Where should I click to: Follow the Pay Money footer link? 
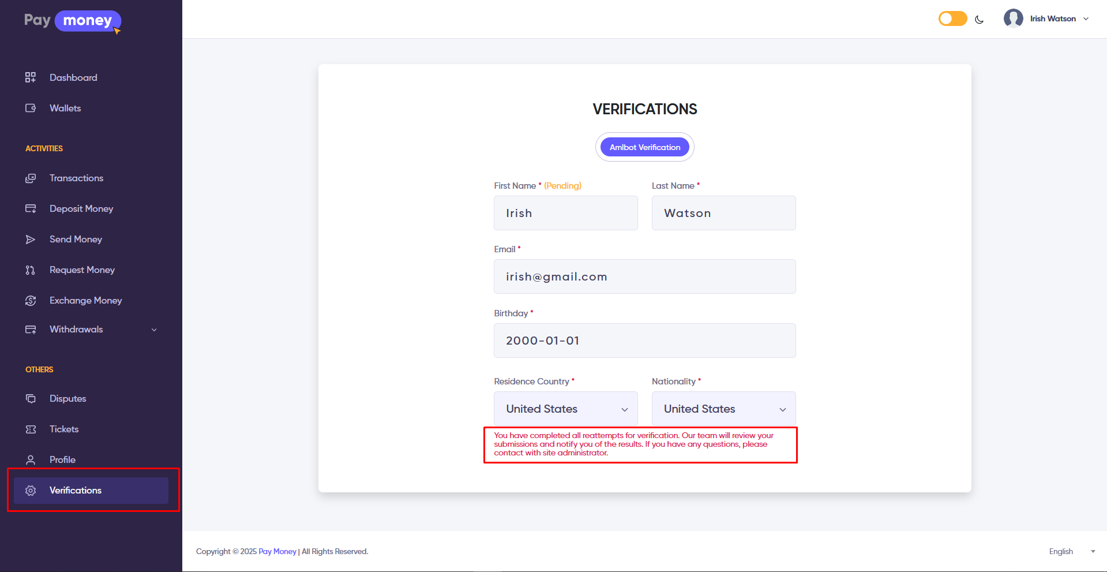(x=277, y=552)
